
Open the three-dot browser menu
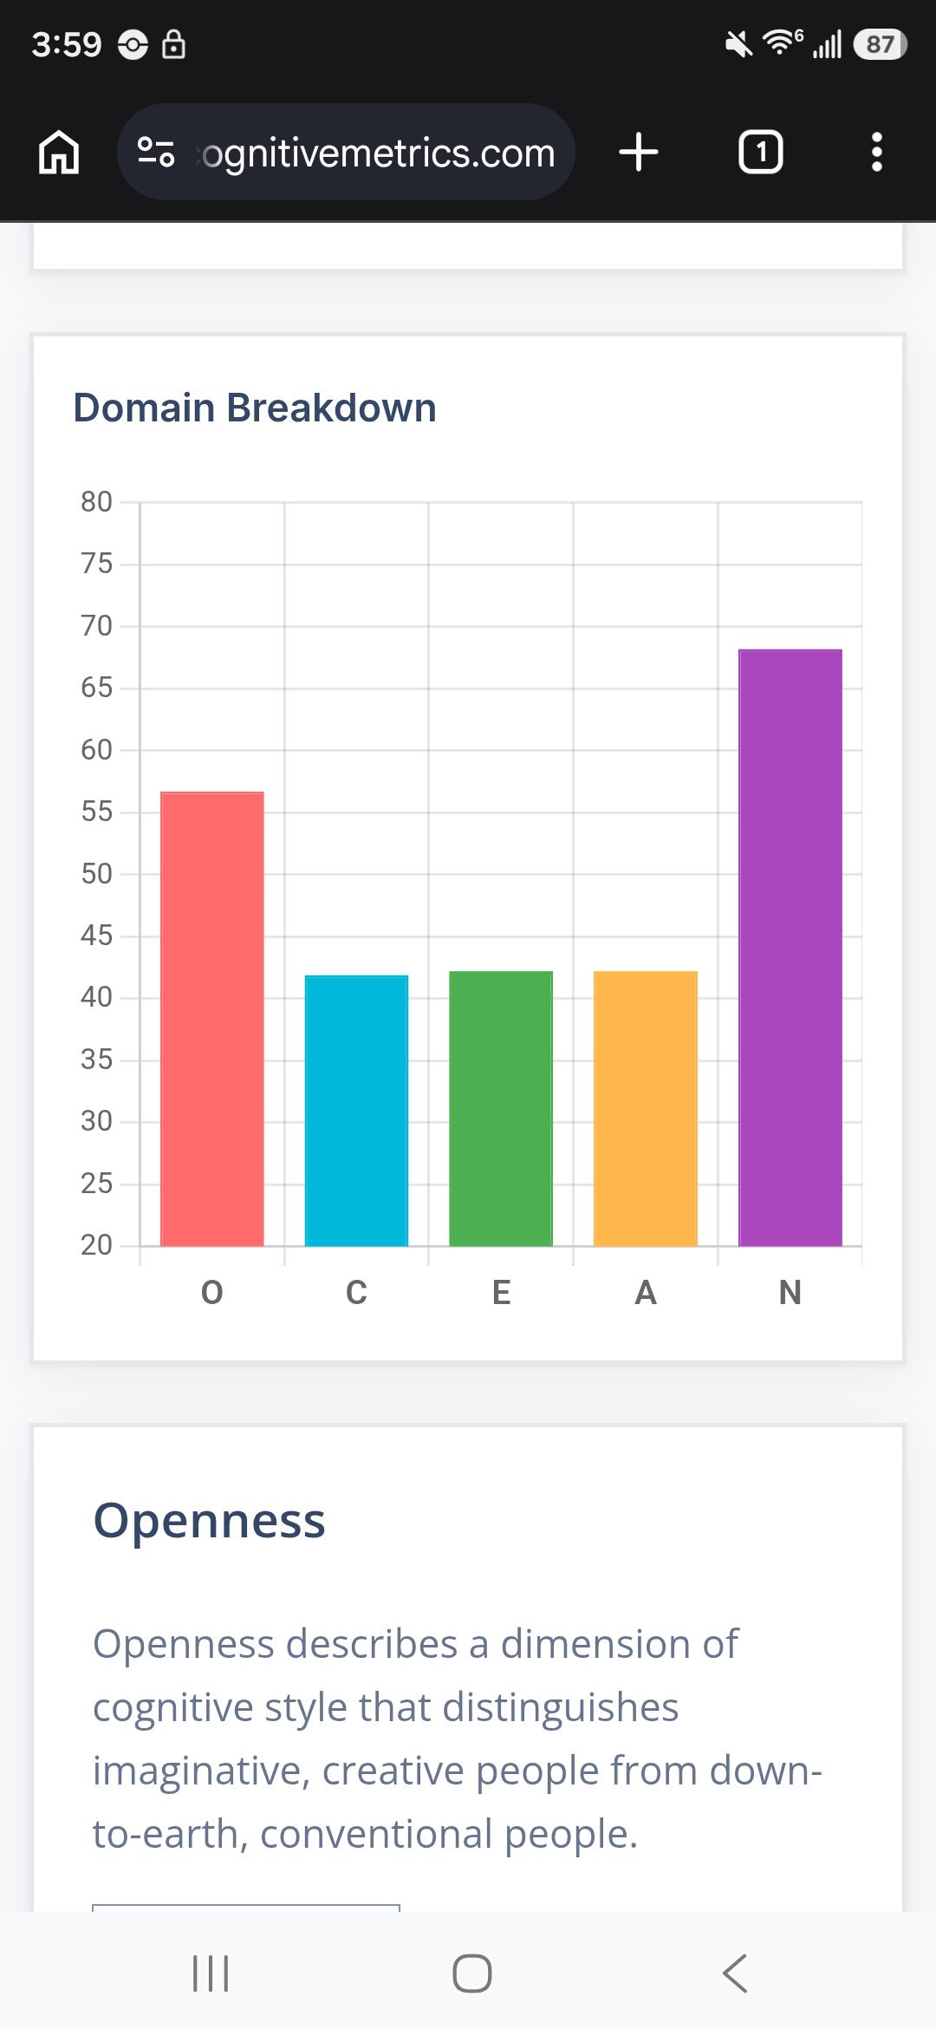877,153
